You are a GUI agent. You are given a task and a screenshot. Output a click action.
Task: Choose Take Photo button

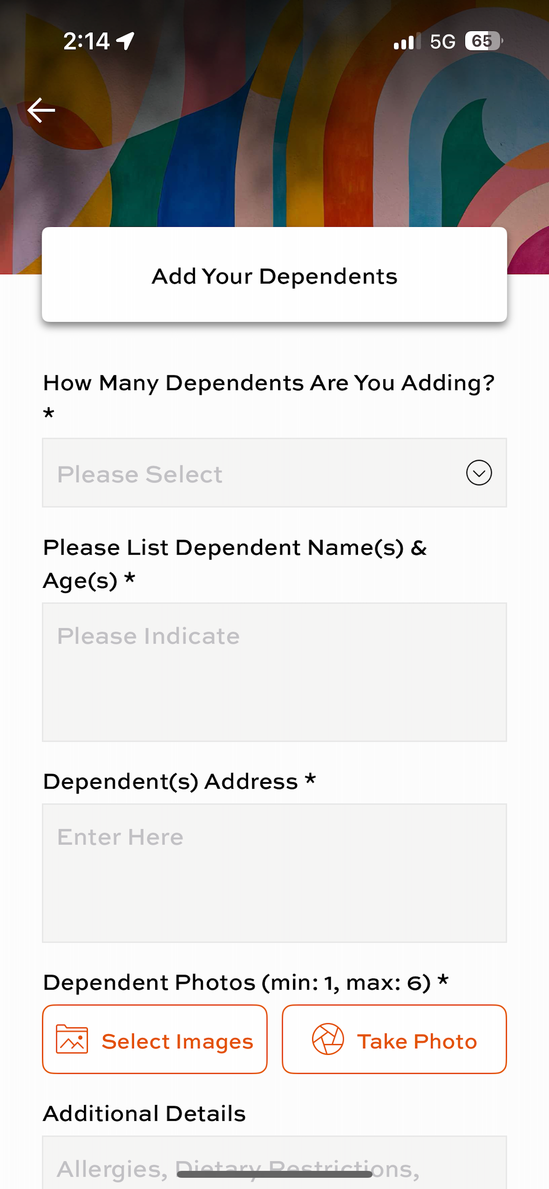pyautogui.click(x=394, y=1039)
